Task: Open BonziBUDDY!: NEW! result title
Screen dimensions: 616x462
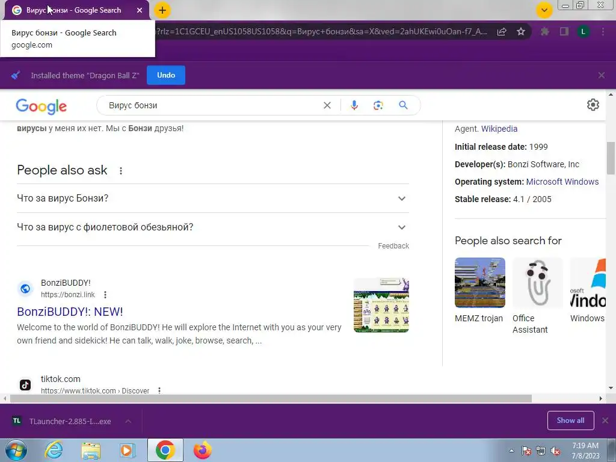Action: pyautogui.click(x=70, y=312)
